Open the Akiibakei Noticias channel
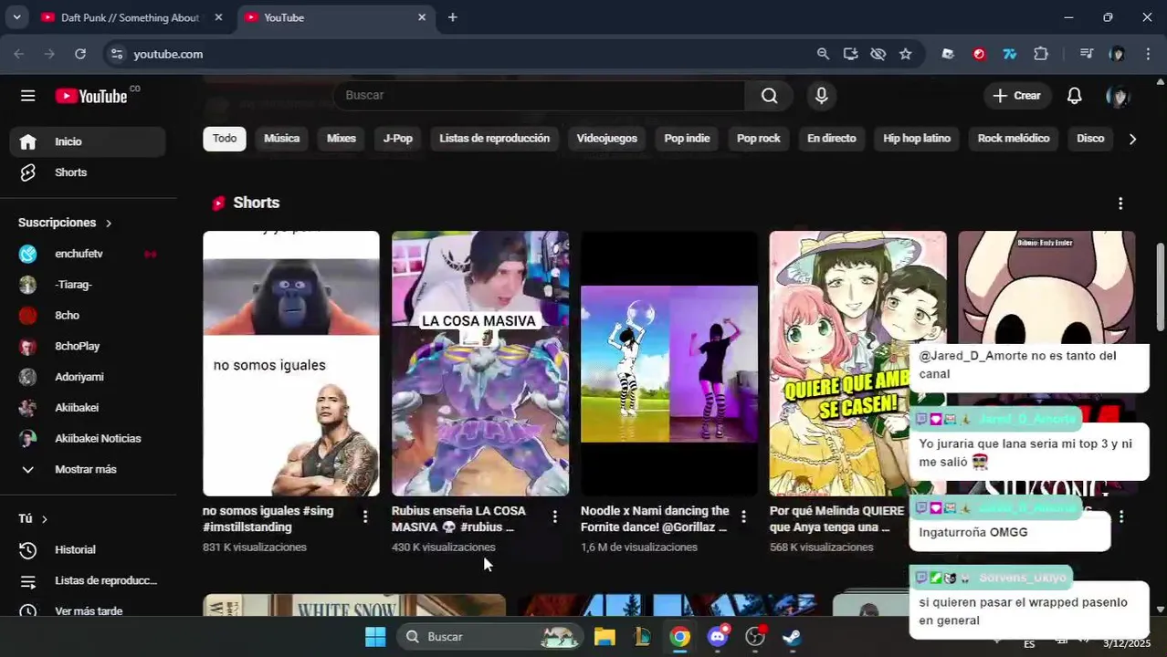 pos(88,438)
